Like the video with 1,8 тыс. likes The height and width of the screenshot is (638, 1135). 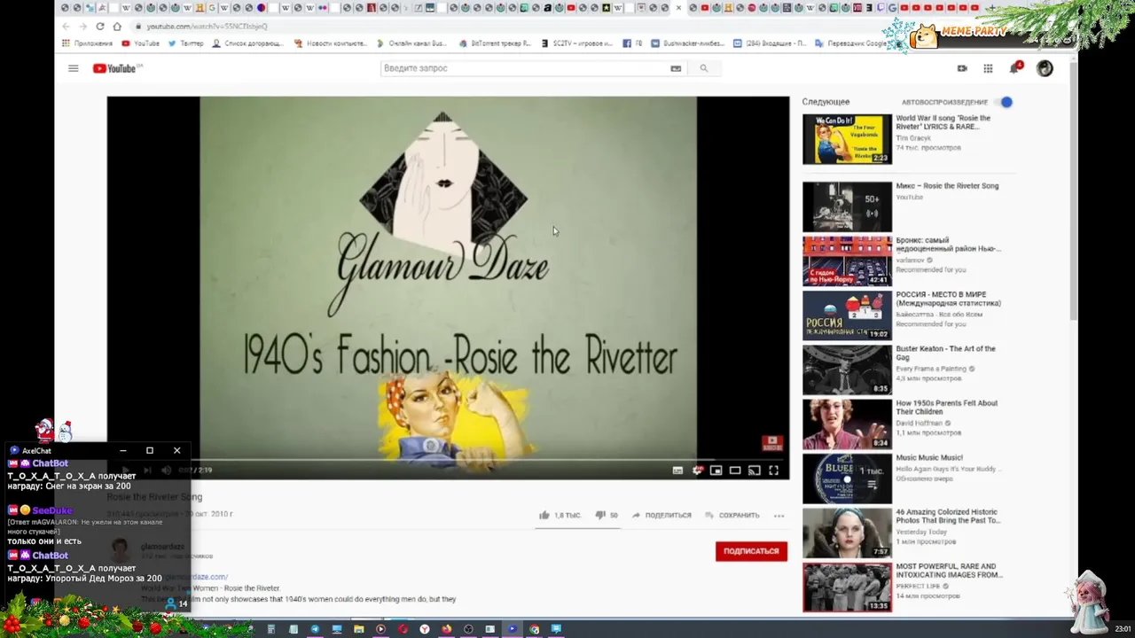560,515
